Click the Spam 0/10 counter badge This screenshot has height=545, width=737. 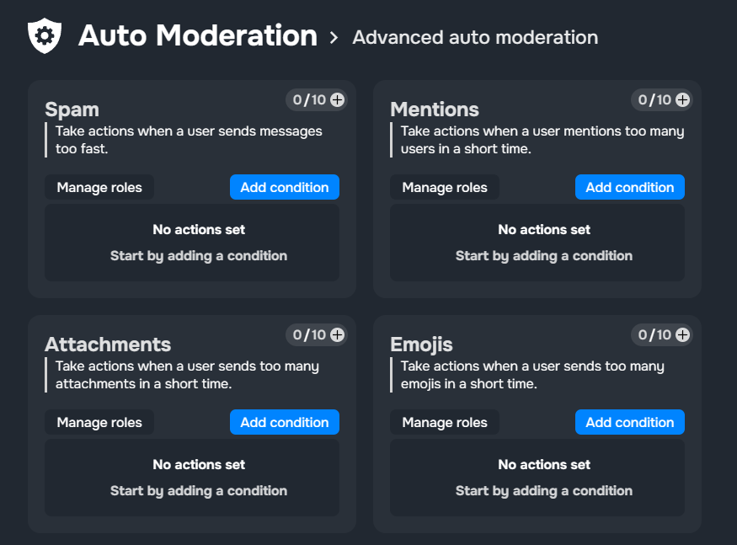308,100
